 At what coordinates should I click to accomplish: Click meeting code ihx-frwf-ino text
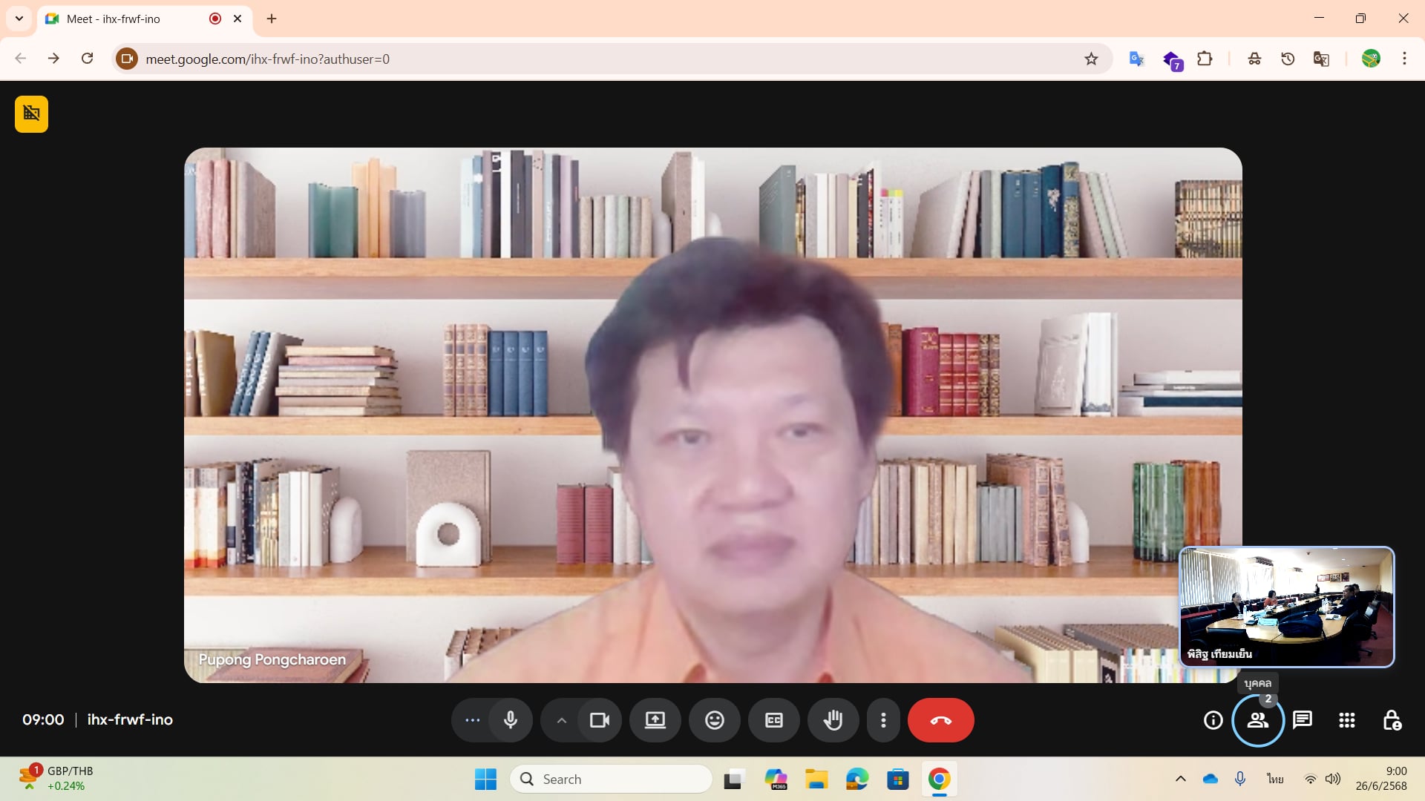[x=130, y=719]
